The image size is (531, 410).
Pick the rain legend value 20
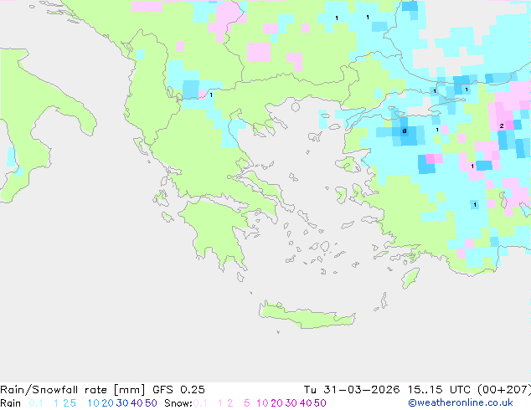coord(108,403)
